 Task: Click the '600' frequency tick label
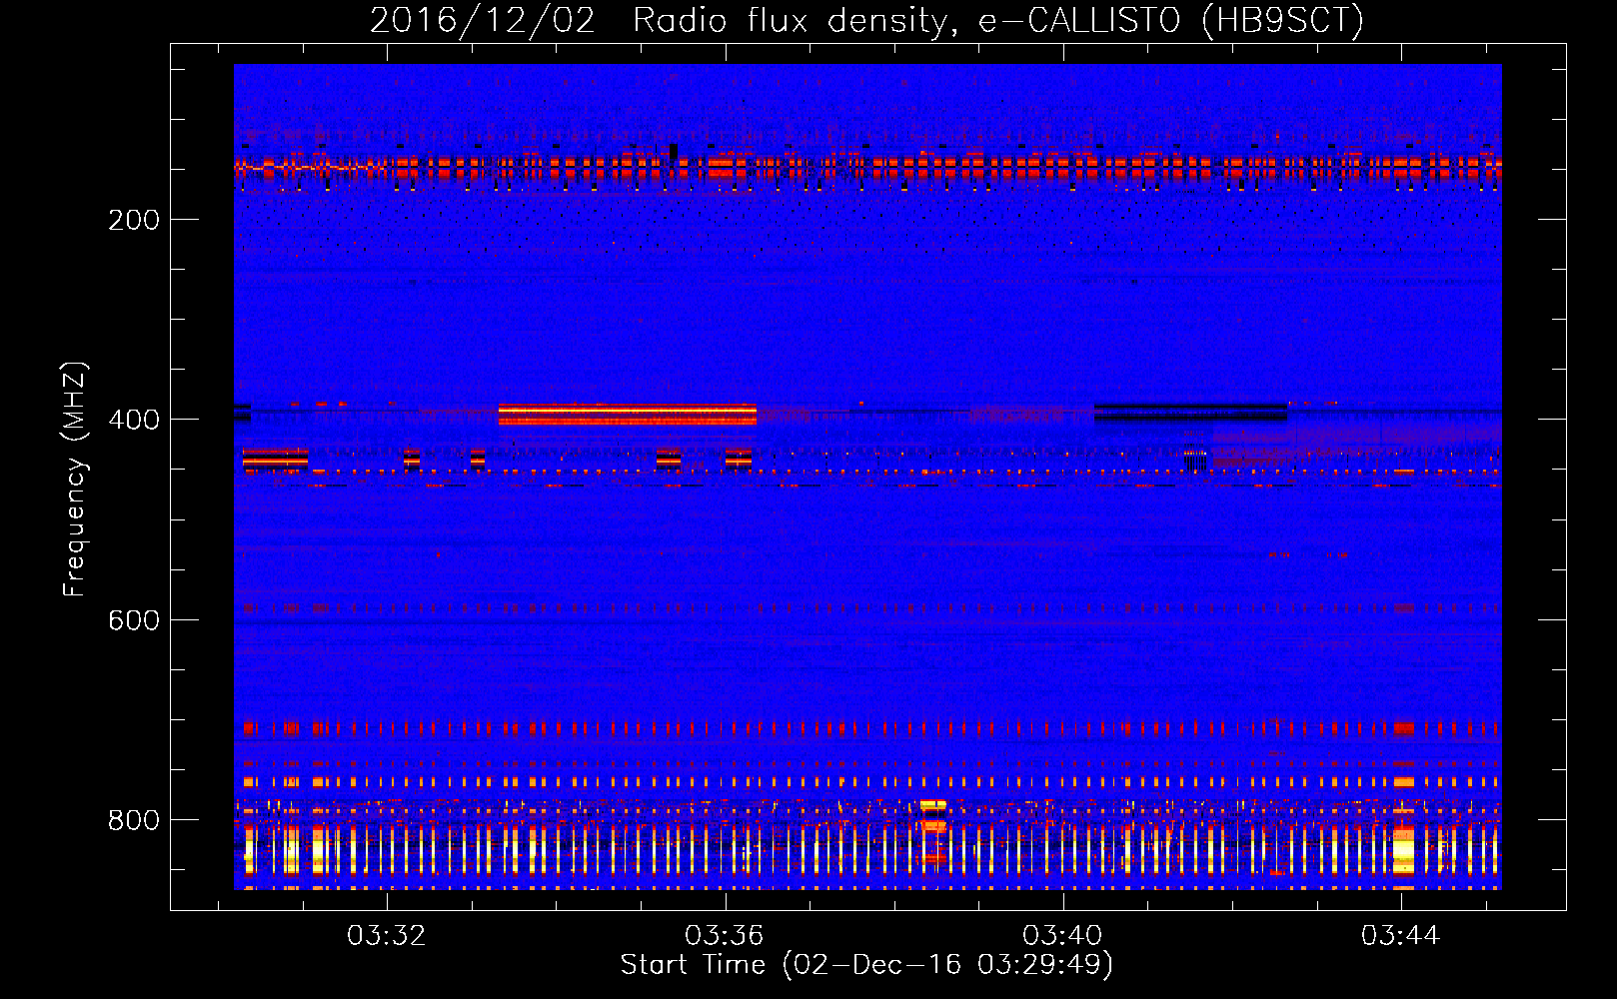pos(134,620)
